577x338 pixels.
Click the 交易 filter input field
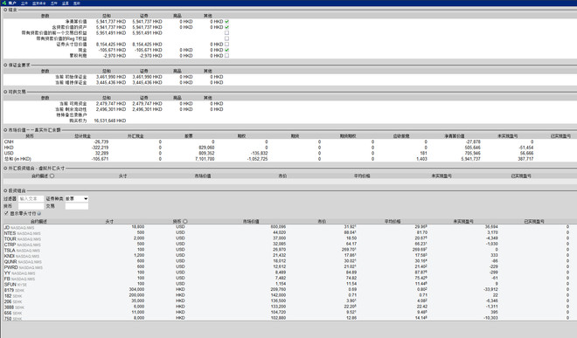pyautogui.click(x=77, y=206)
